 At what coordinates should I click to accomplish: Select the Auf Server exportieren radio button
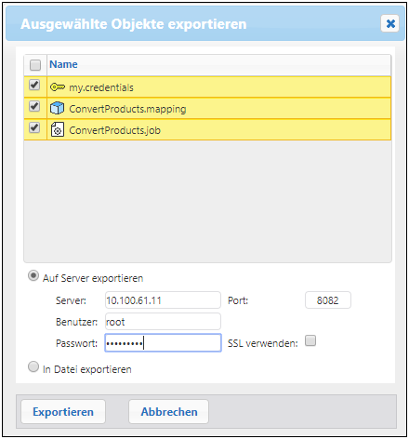(x=33, y=275)
